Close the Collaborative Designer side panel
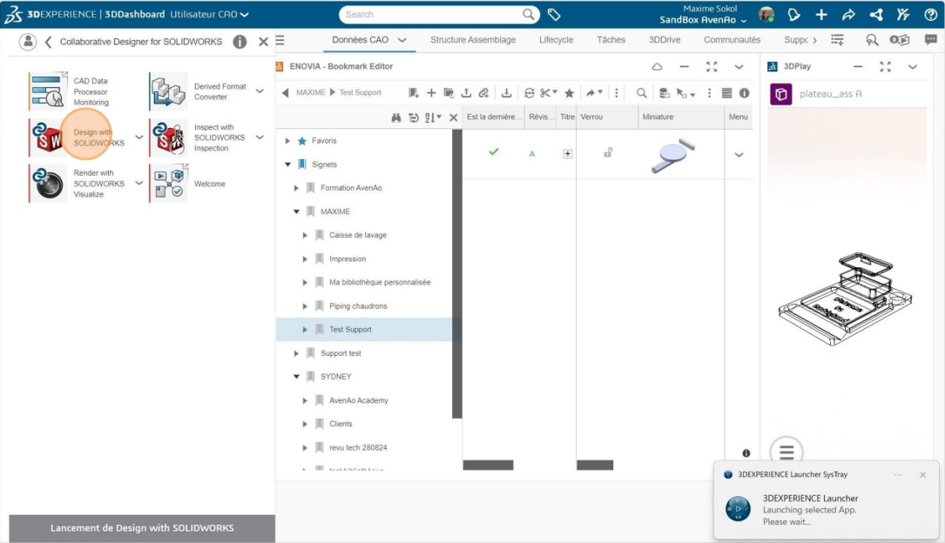945x543 pixels. (263, 42)
